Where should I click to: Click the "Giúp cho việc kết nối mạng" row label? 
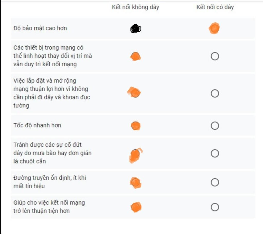point(49,207)
